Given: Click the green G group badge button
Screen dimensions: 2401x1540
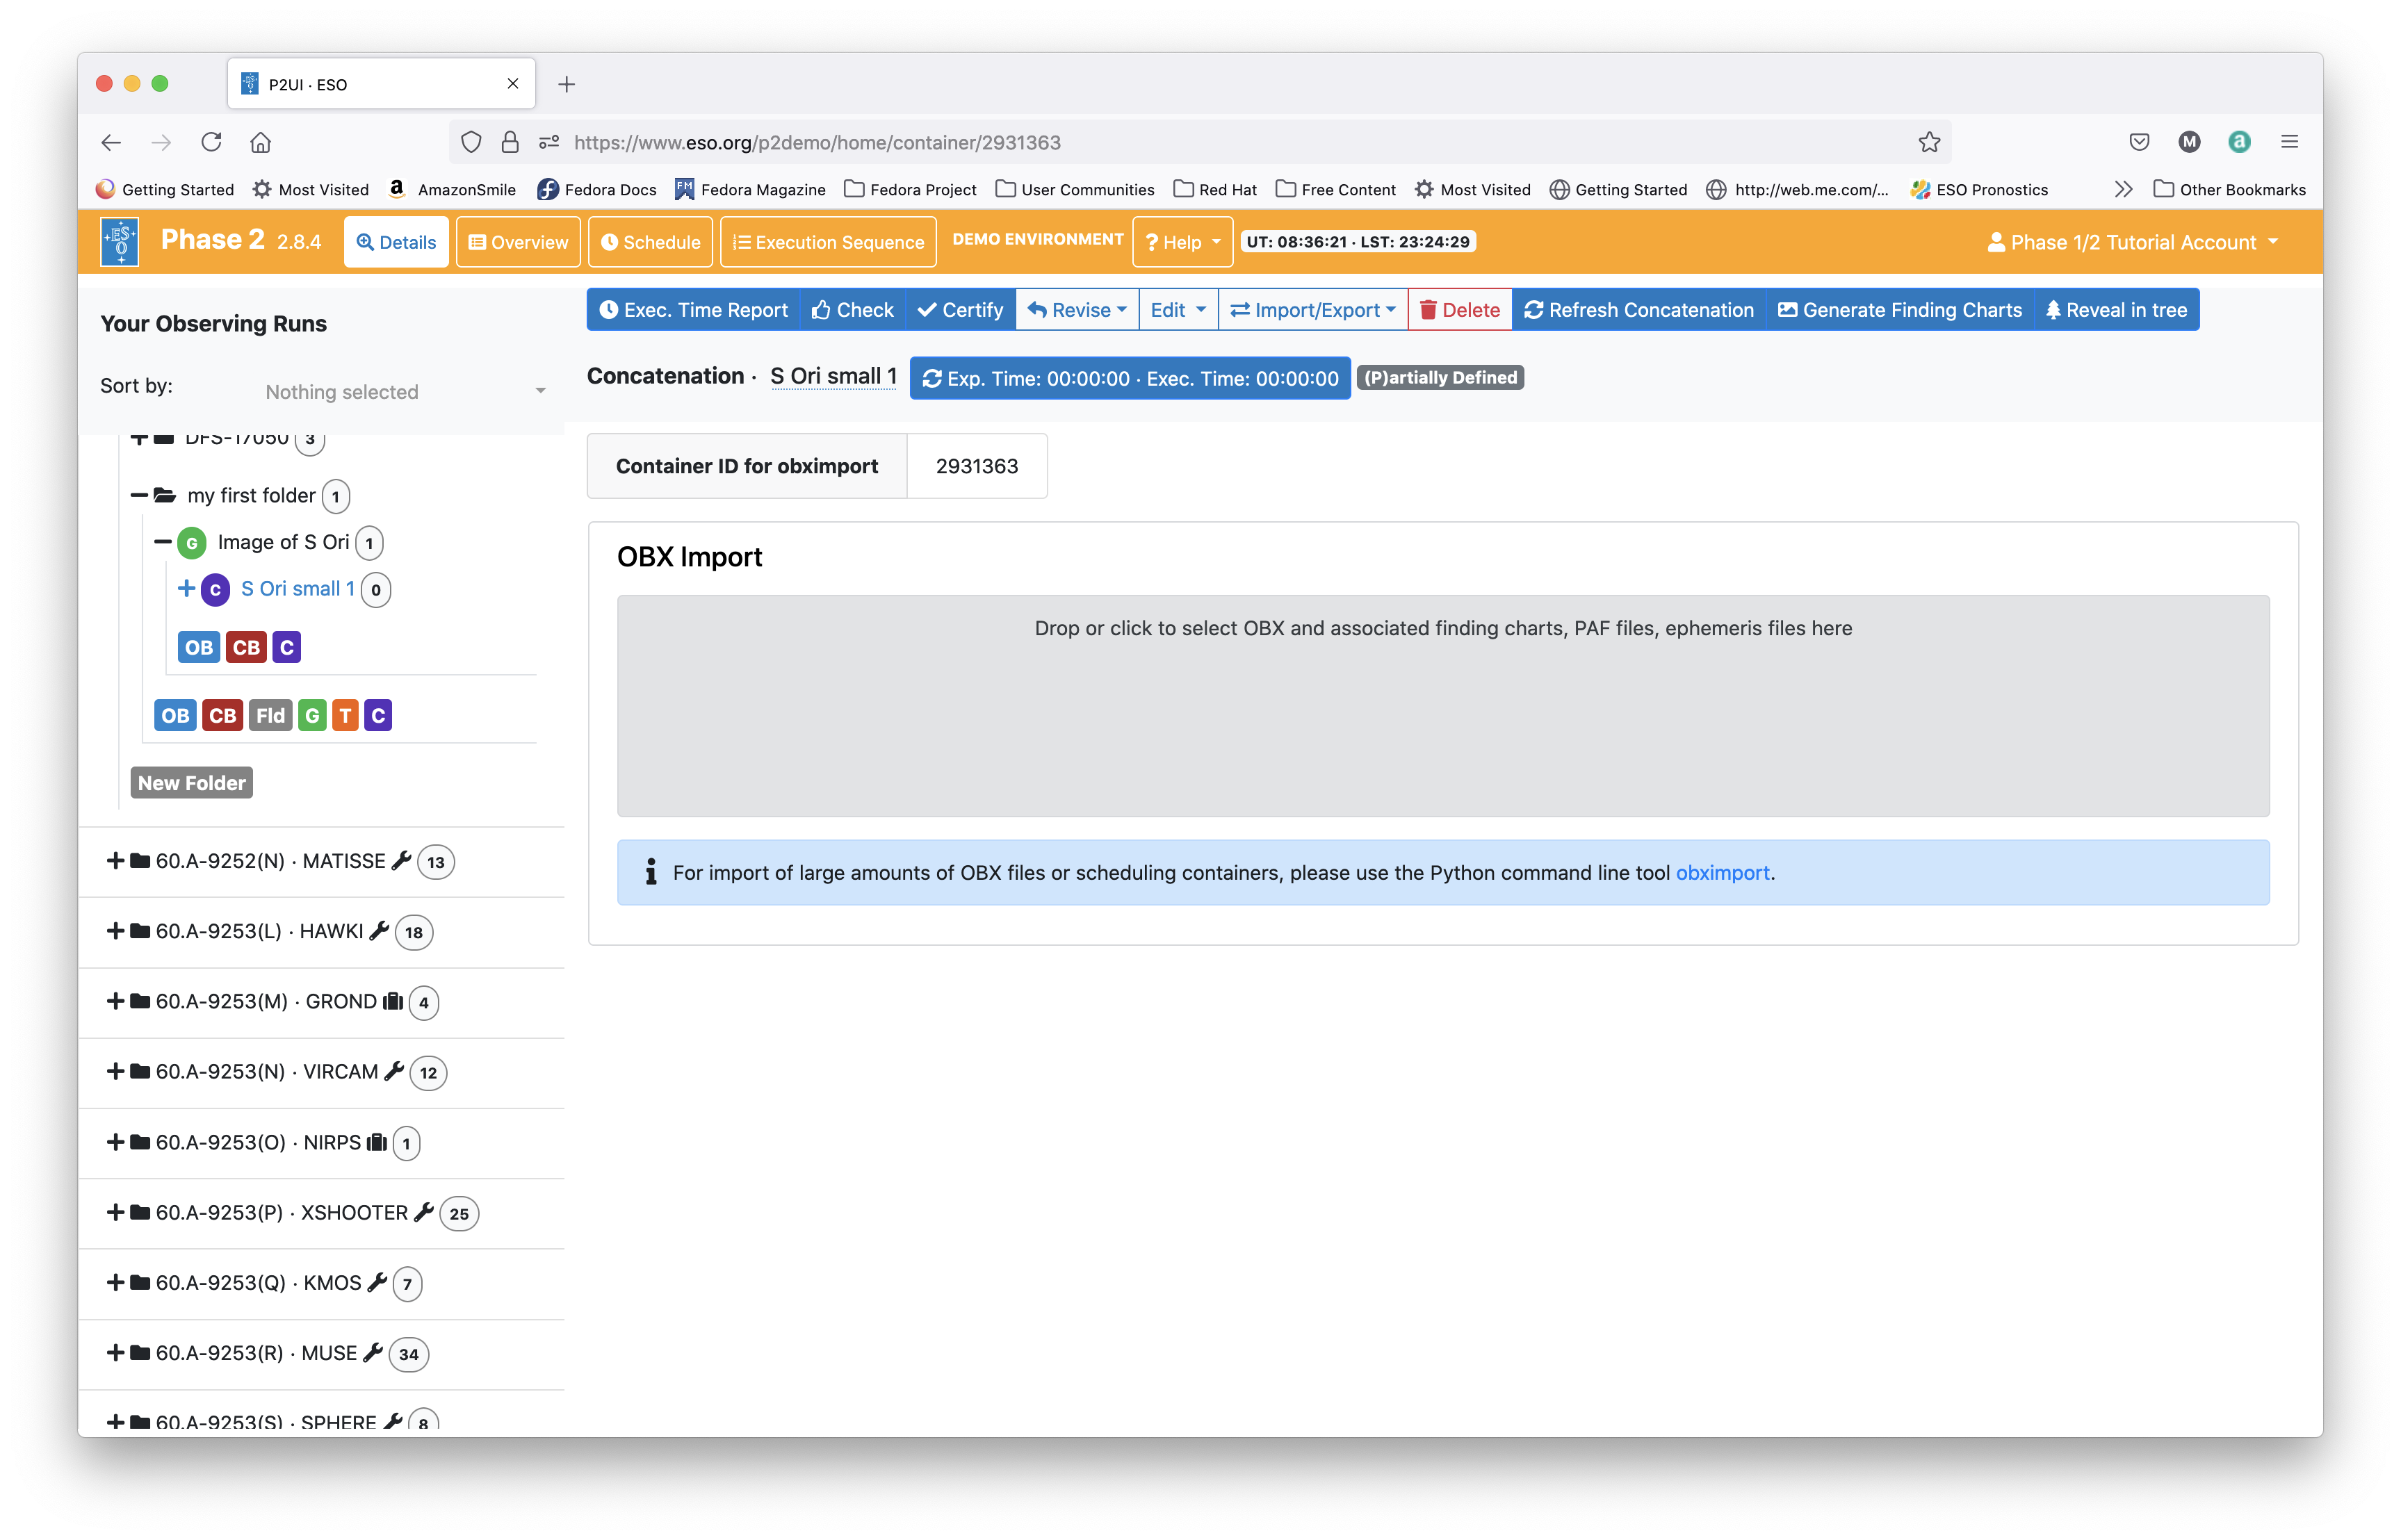Looking at the screenshot, I should pos(312,715).
